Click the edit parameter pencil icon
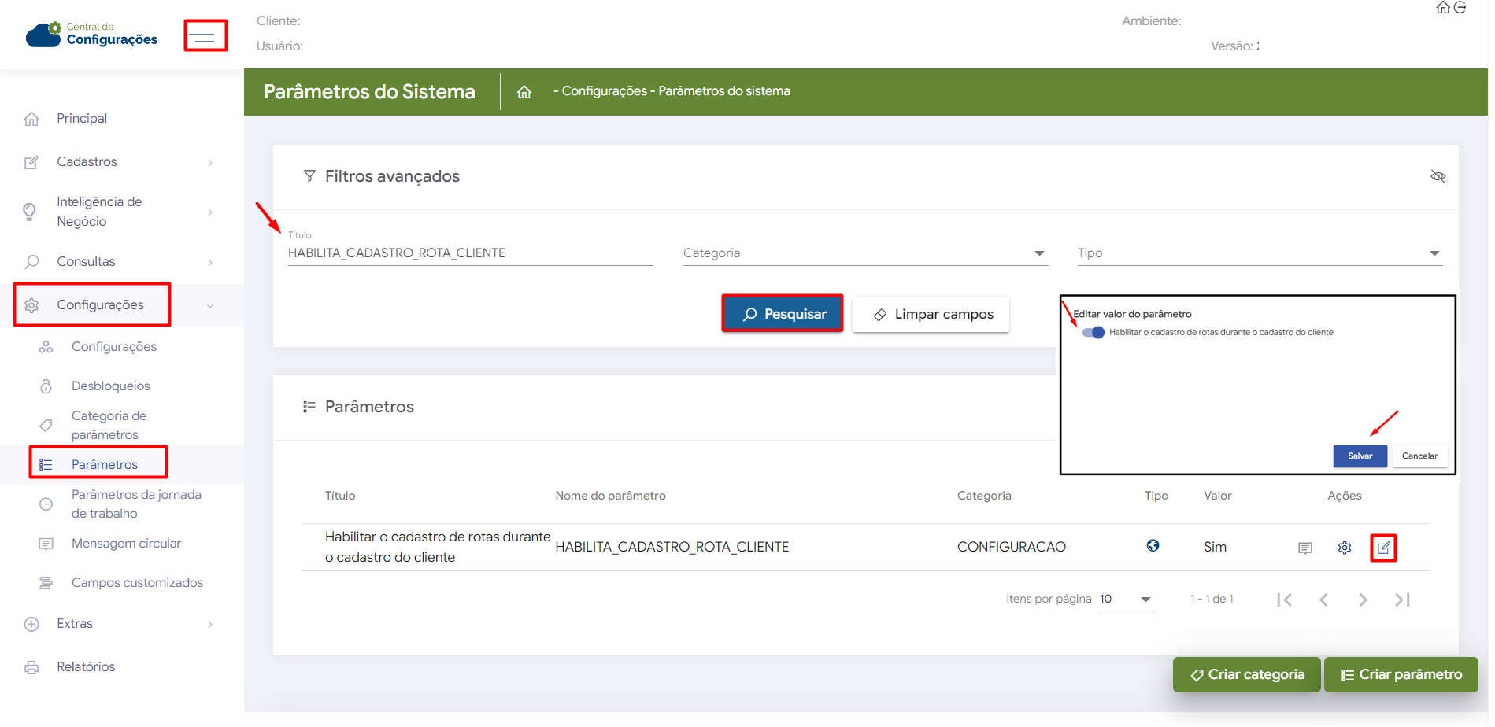The width and height of the screenshot is (1495, 727). 1383,548
